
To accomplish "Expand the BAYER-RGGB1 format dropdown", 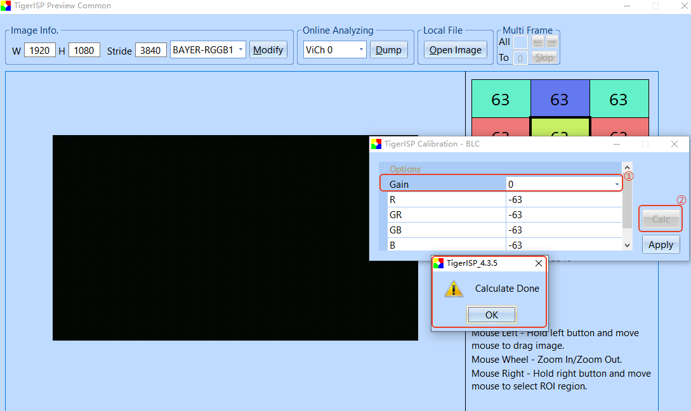I will tap(240, 49).
